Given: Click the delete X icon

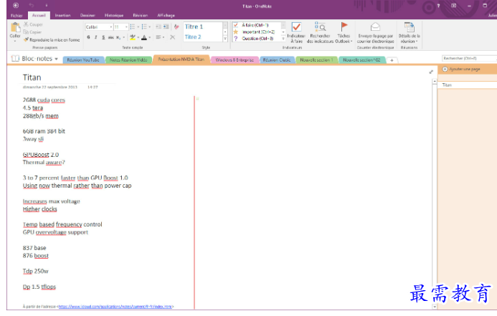Looking at the screenshot, I should click(172, 37).
